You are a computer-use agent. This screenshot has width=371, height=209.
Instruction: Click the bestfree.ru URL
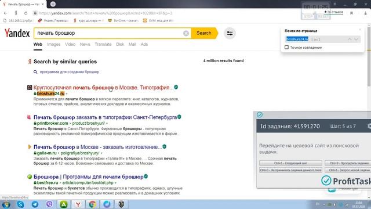(x=48, y=183)
